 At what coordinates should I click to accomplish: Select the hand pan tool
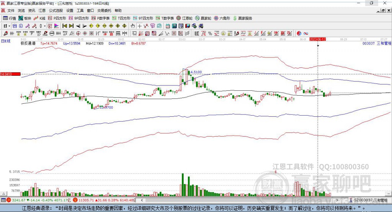(133, 26)
